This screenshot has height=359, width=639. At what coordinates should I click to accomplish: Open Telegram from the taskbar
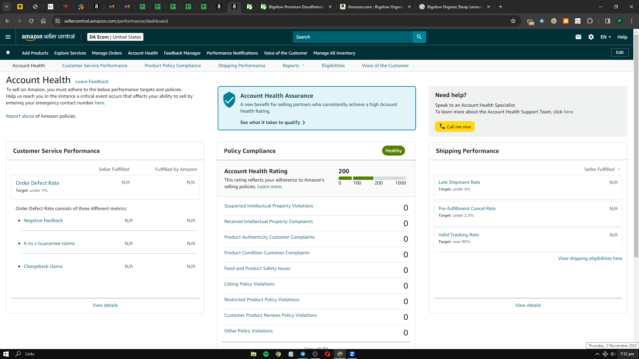[x=303, y=354]
